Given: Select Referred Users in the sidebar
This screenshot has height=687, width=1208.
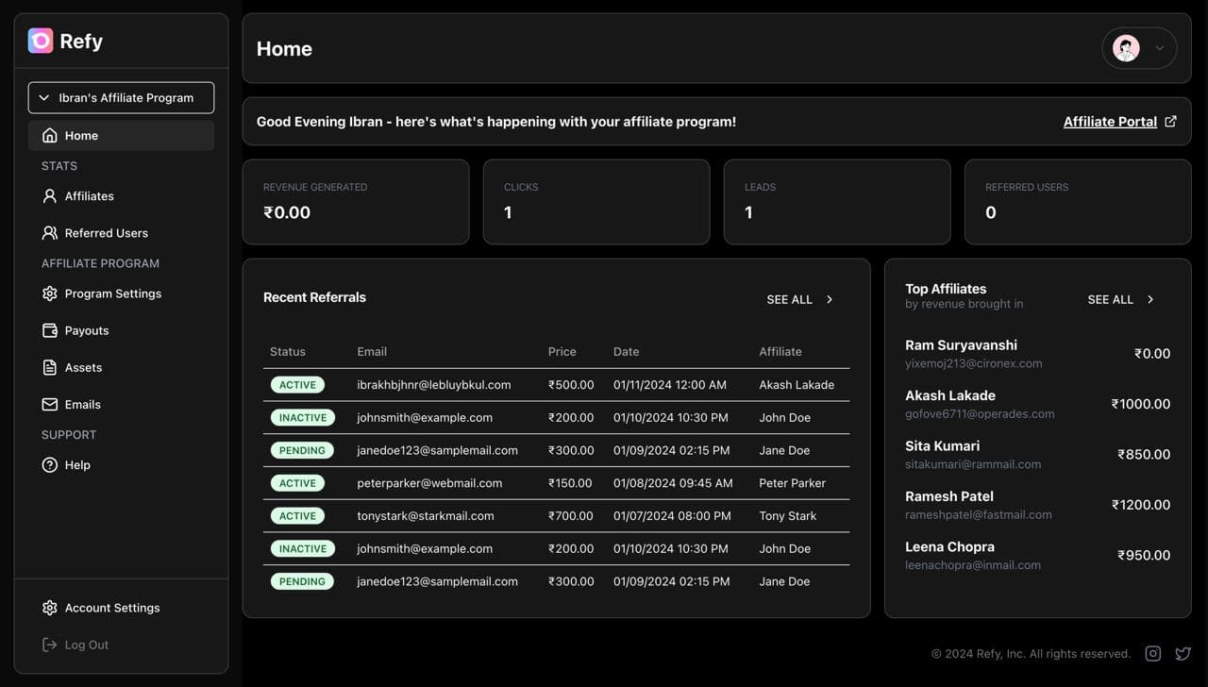Looking at the screenshot, I should [x=106, y=233].
